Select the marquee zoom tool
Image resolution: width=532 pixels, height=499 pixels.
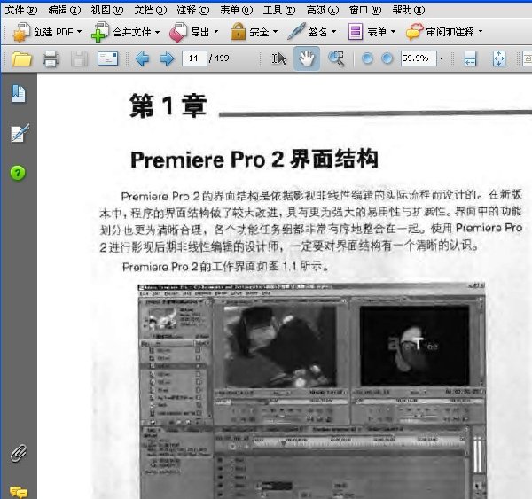336,58
